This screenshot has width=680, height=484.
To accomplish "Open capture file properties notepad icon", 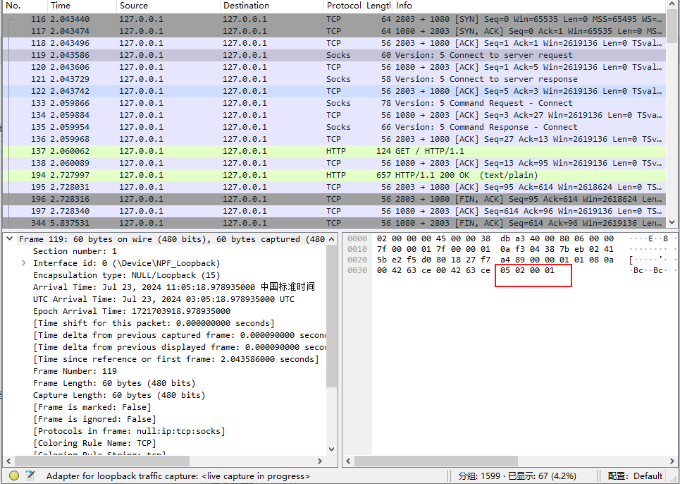I will 30,476.
